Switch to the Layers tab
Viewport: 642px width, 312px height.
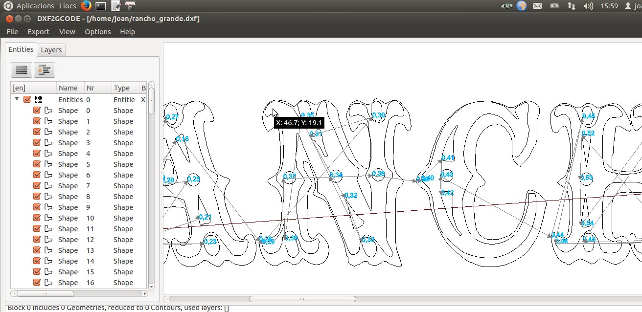51,50
